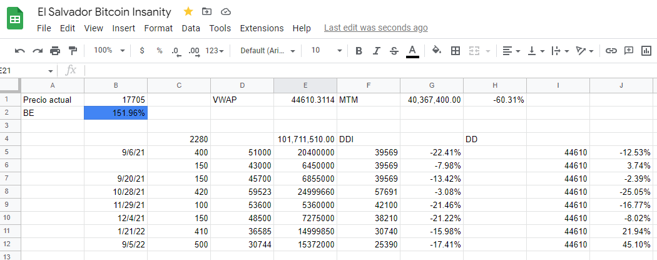Increase decimal places icon
Image resolution: width=657 pixels, height=260 pixels.
(x=194, y=51)
